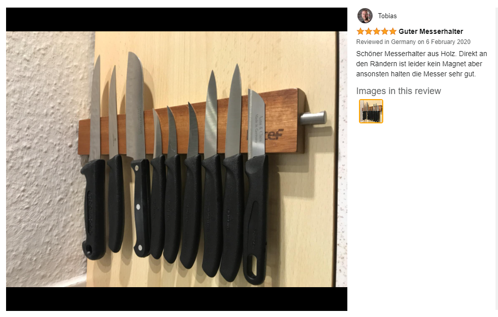
Task: Click the fifth orange rating star
Action: pyautogui.click(x=393, y=31)
